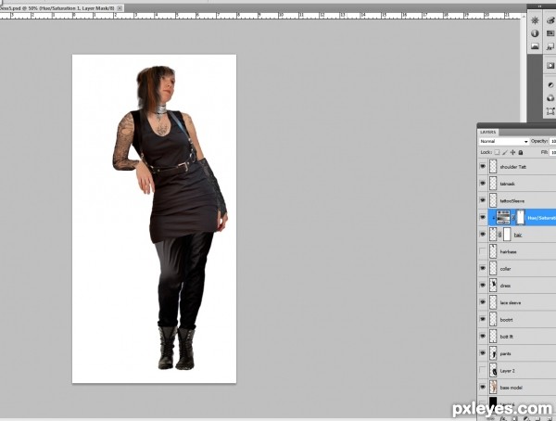The image size is (556, 421).
Task: Click the hair layer mask thumbnail
Action: (x=507, y=235)
